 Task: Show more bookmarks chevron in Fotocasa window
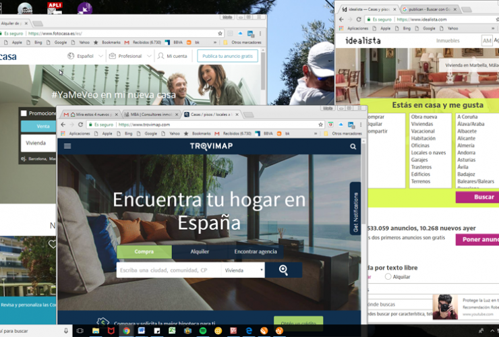(215, 42)
